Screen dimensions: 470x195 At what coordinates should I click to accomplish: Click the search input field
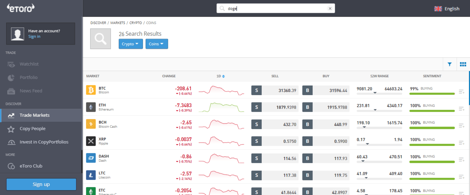(x=275, y=9)
